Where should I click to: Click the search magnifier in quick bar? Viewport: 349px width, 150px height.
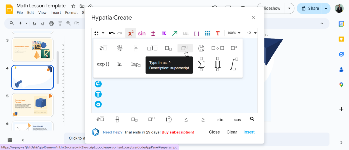coord(252,119)
